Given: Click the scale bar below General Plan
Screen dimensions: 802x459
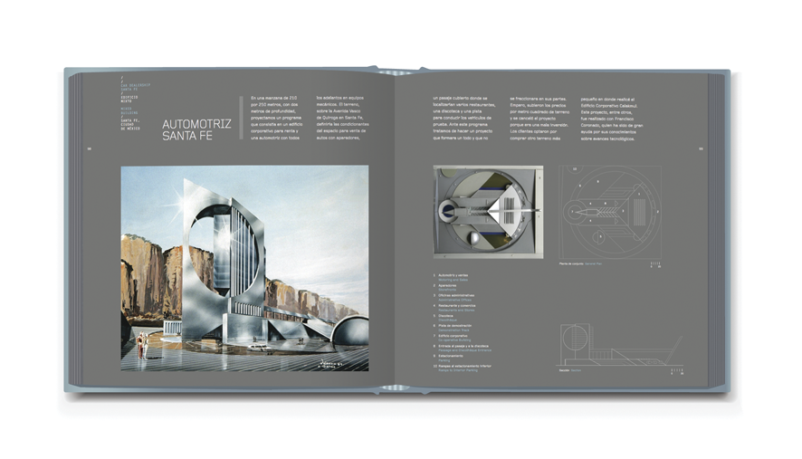Looking at the screenshot, I should click(x=655, y=265).
